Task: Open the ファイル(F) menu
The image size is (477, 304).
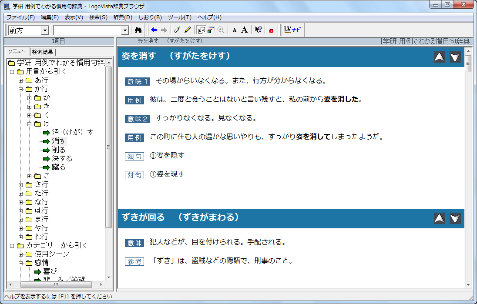Action: click(x=21, y=17)
